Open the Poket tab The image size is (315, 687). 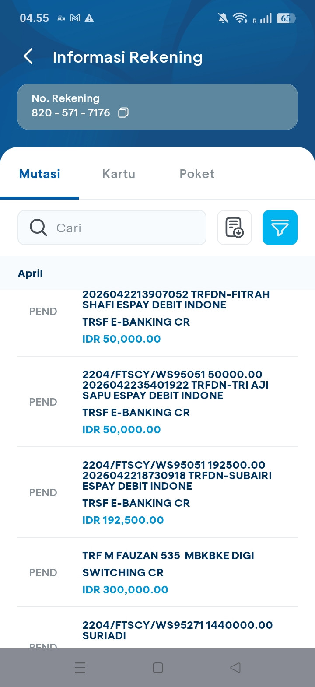pyautogui.click(x=197, y=174)
